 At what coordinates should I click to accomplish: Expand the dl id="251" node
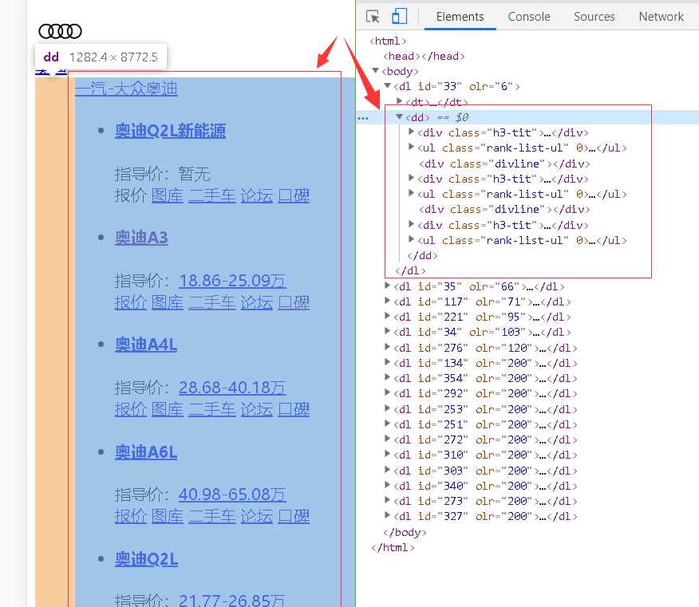(x=387, y=424)
